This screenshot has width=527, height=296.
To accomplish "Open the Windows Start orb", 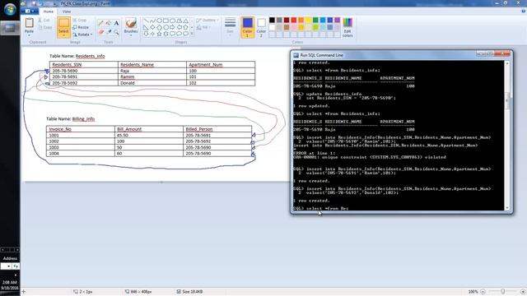I will (x=10, y=9).
